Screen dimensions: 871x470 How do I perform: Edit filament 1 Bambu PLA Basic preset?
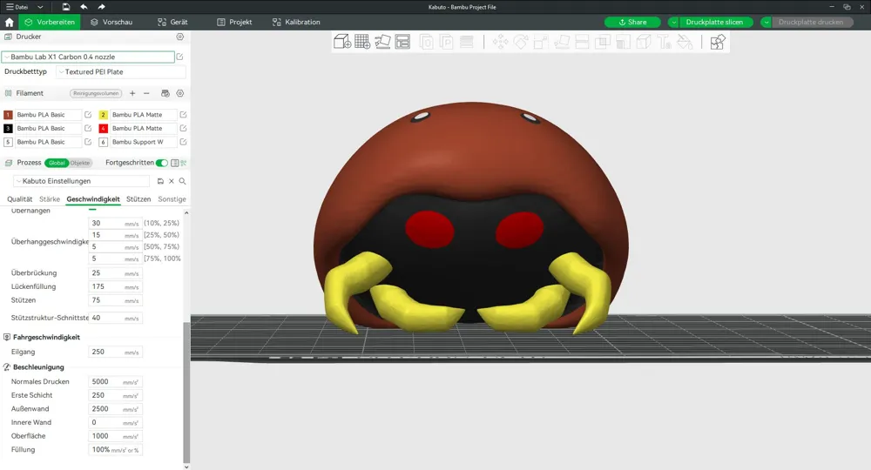tap(88, 114)
